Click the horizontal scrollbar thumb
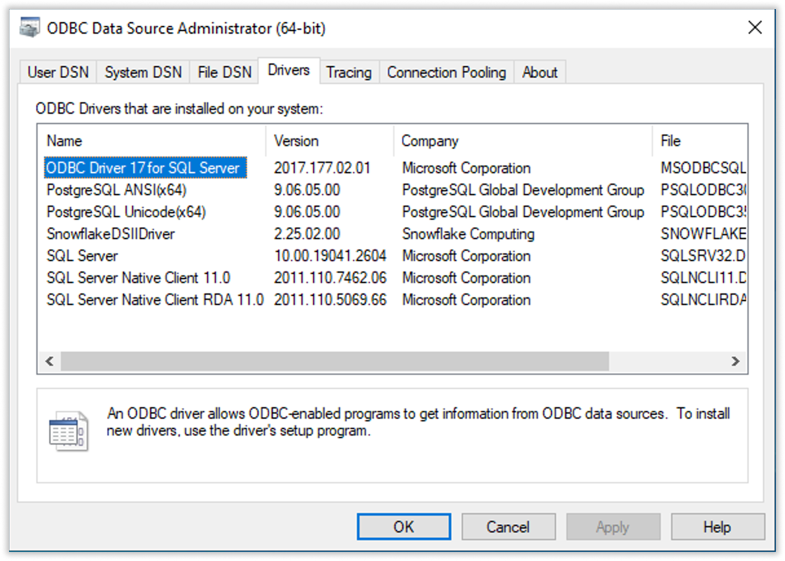This screenshot has width=785, height=561. (335, 361)
